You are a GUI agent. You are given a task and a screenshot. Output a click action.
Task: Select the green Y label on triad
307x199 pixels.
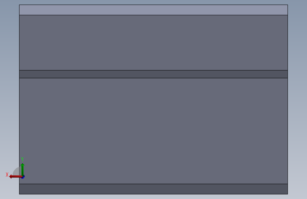pyautogui.click(x=22, y=159)
